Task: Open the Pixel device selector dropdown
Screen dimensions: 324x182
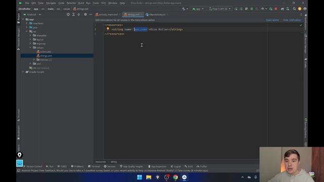Action: pyautogui.click(x=220, y=9)
